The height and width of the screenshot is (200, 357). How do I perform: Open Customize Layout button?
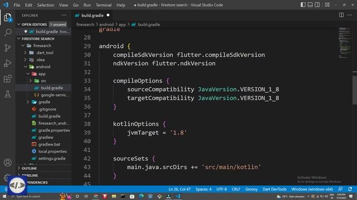pyautogui.click(x=327, y=5)
